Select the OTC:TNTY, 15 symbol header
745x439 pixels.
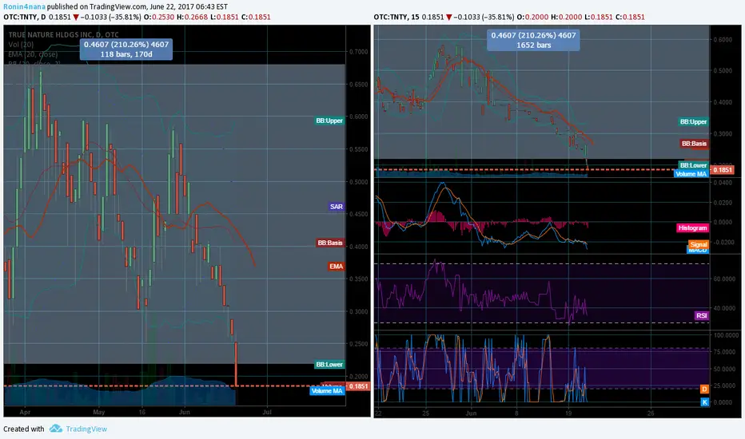pyautogui.click(x=396, y=17)
